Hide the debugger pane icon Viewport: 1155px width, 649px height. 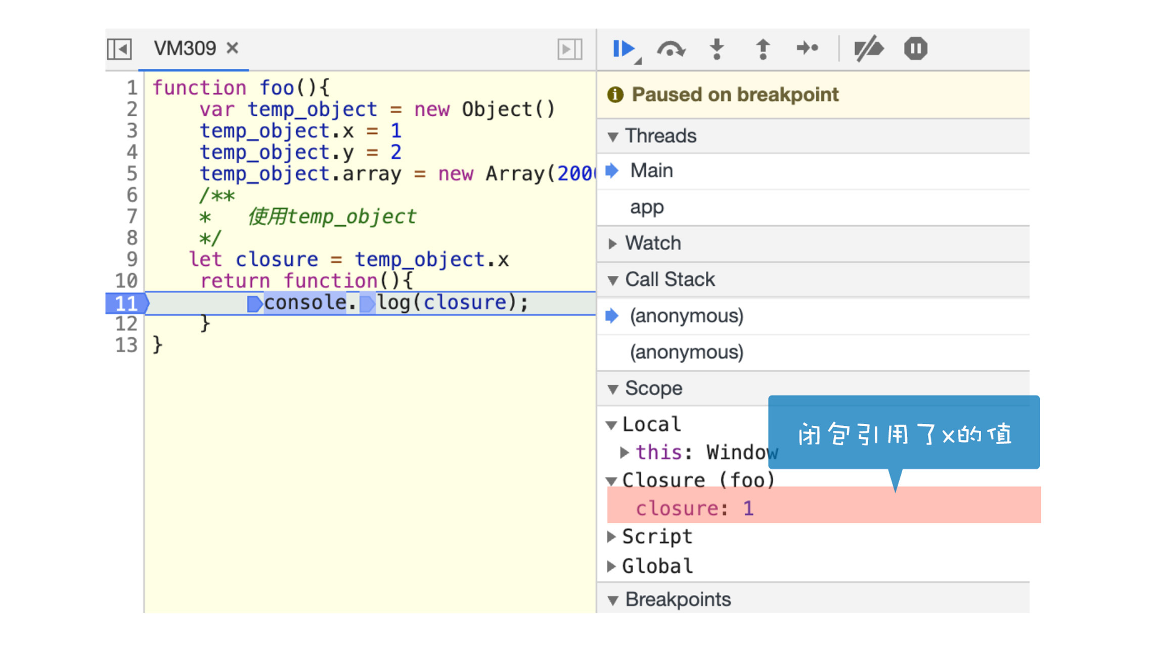(x=569, y=49)
